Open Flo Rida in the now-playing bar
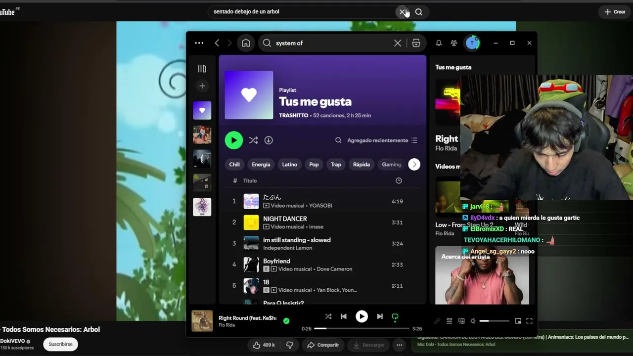Viewport: 633px width, 356px height. [x=227, y=325]
